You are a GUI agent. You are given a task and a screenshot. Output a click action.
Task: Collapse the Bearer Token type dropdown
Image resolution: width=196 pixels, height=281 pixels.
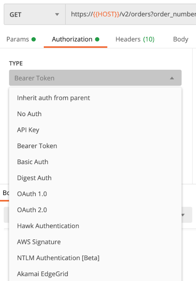pos(95,78)
